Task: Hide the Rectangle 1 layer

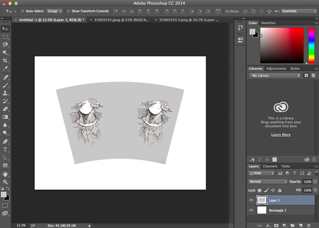Action: tap(251, 210)
